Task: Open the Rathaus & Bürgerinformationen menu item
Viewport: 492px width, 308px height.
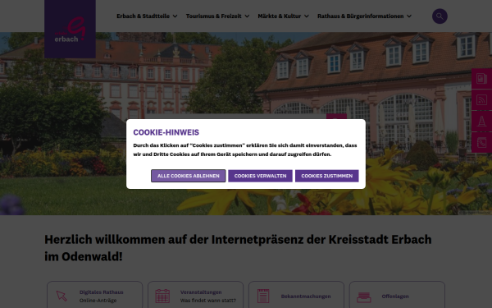Action: pos(361,16)
